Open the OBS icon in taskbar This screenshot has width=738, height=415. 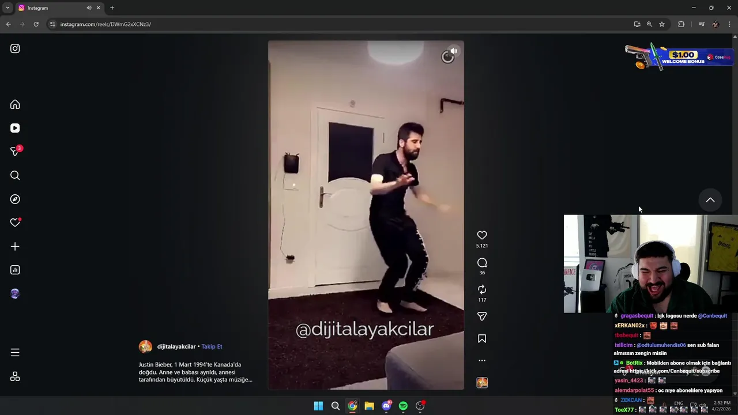click(420, 406)
